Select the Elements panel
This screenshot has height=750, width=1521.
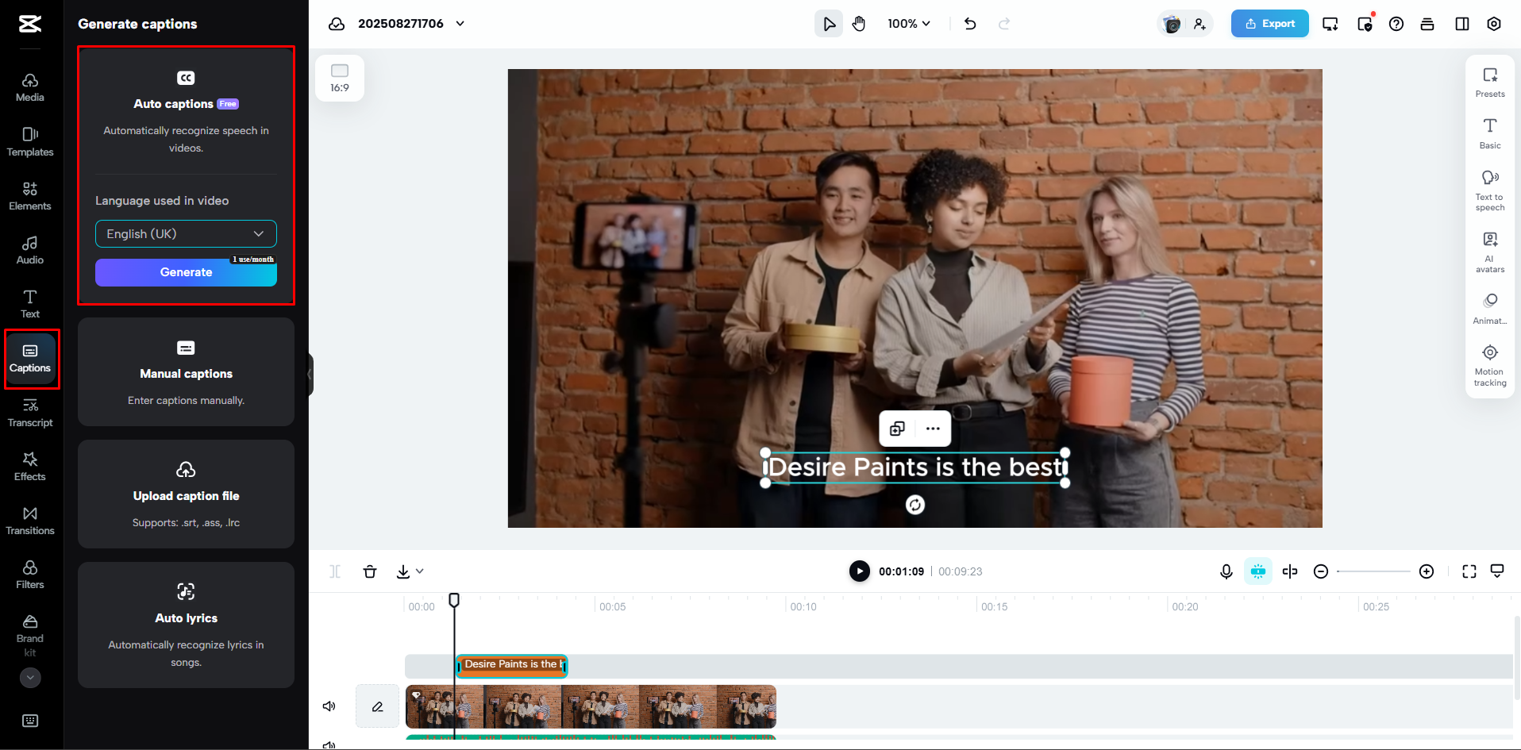coord(29,196)
